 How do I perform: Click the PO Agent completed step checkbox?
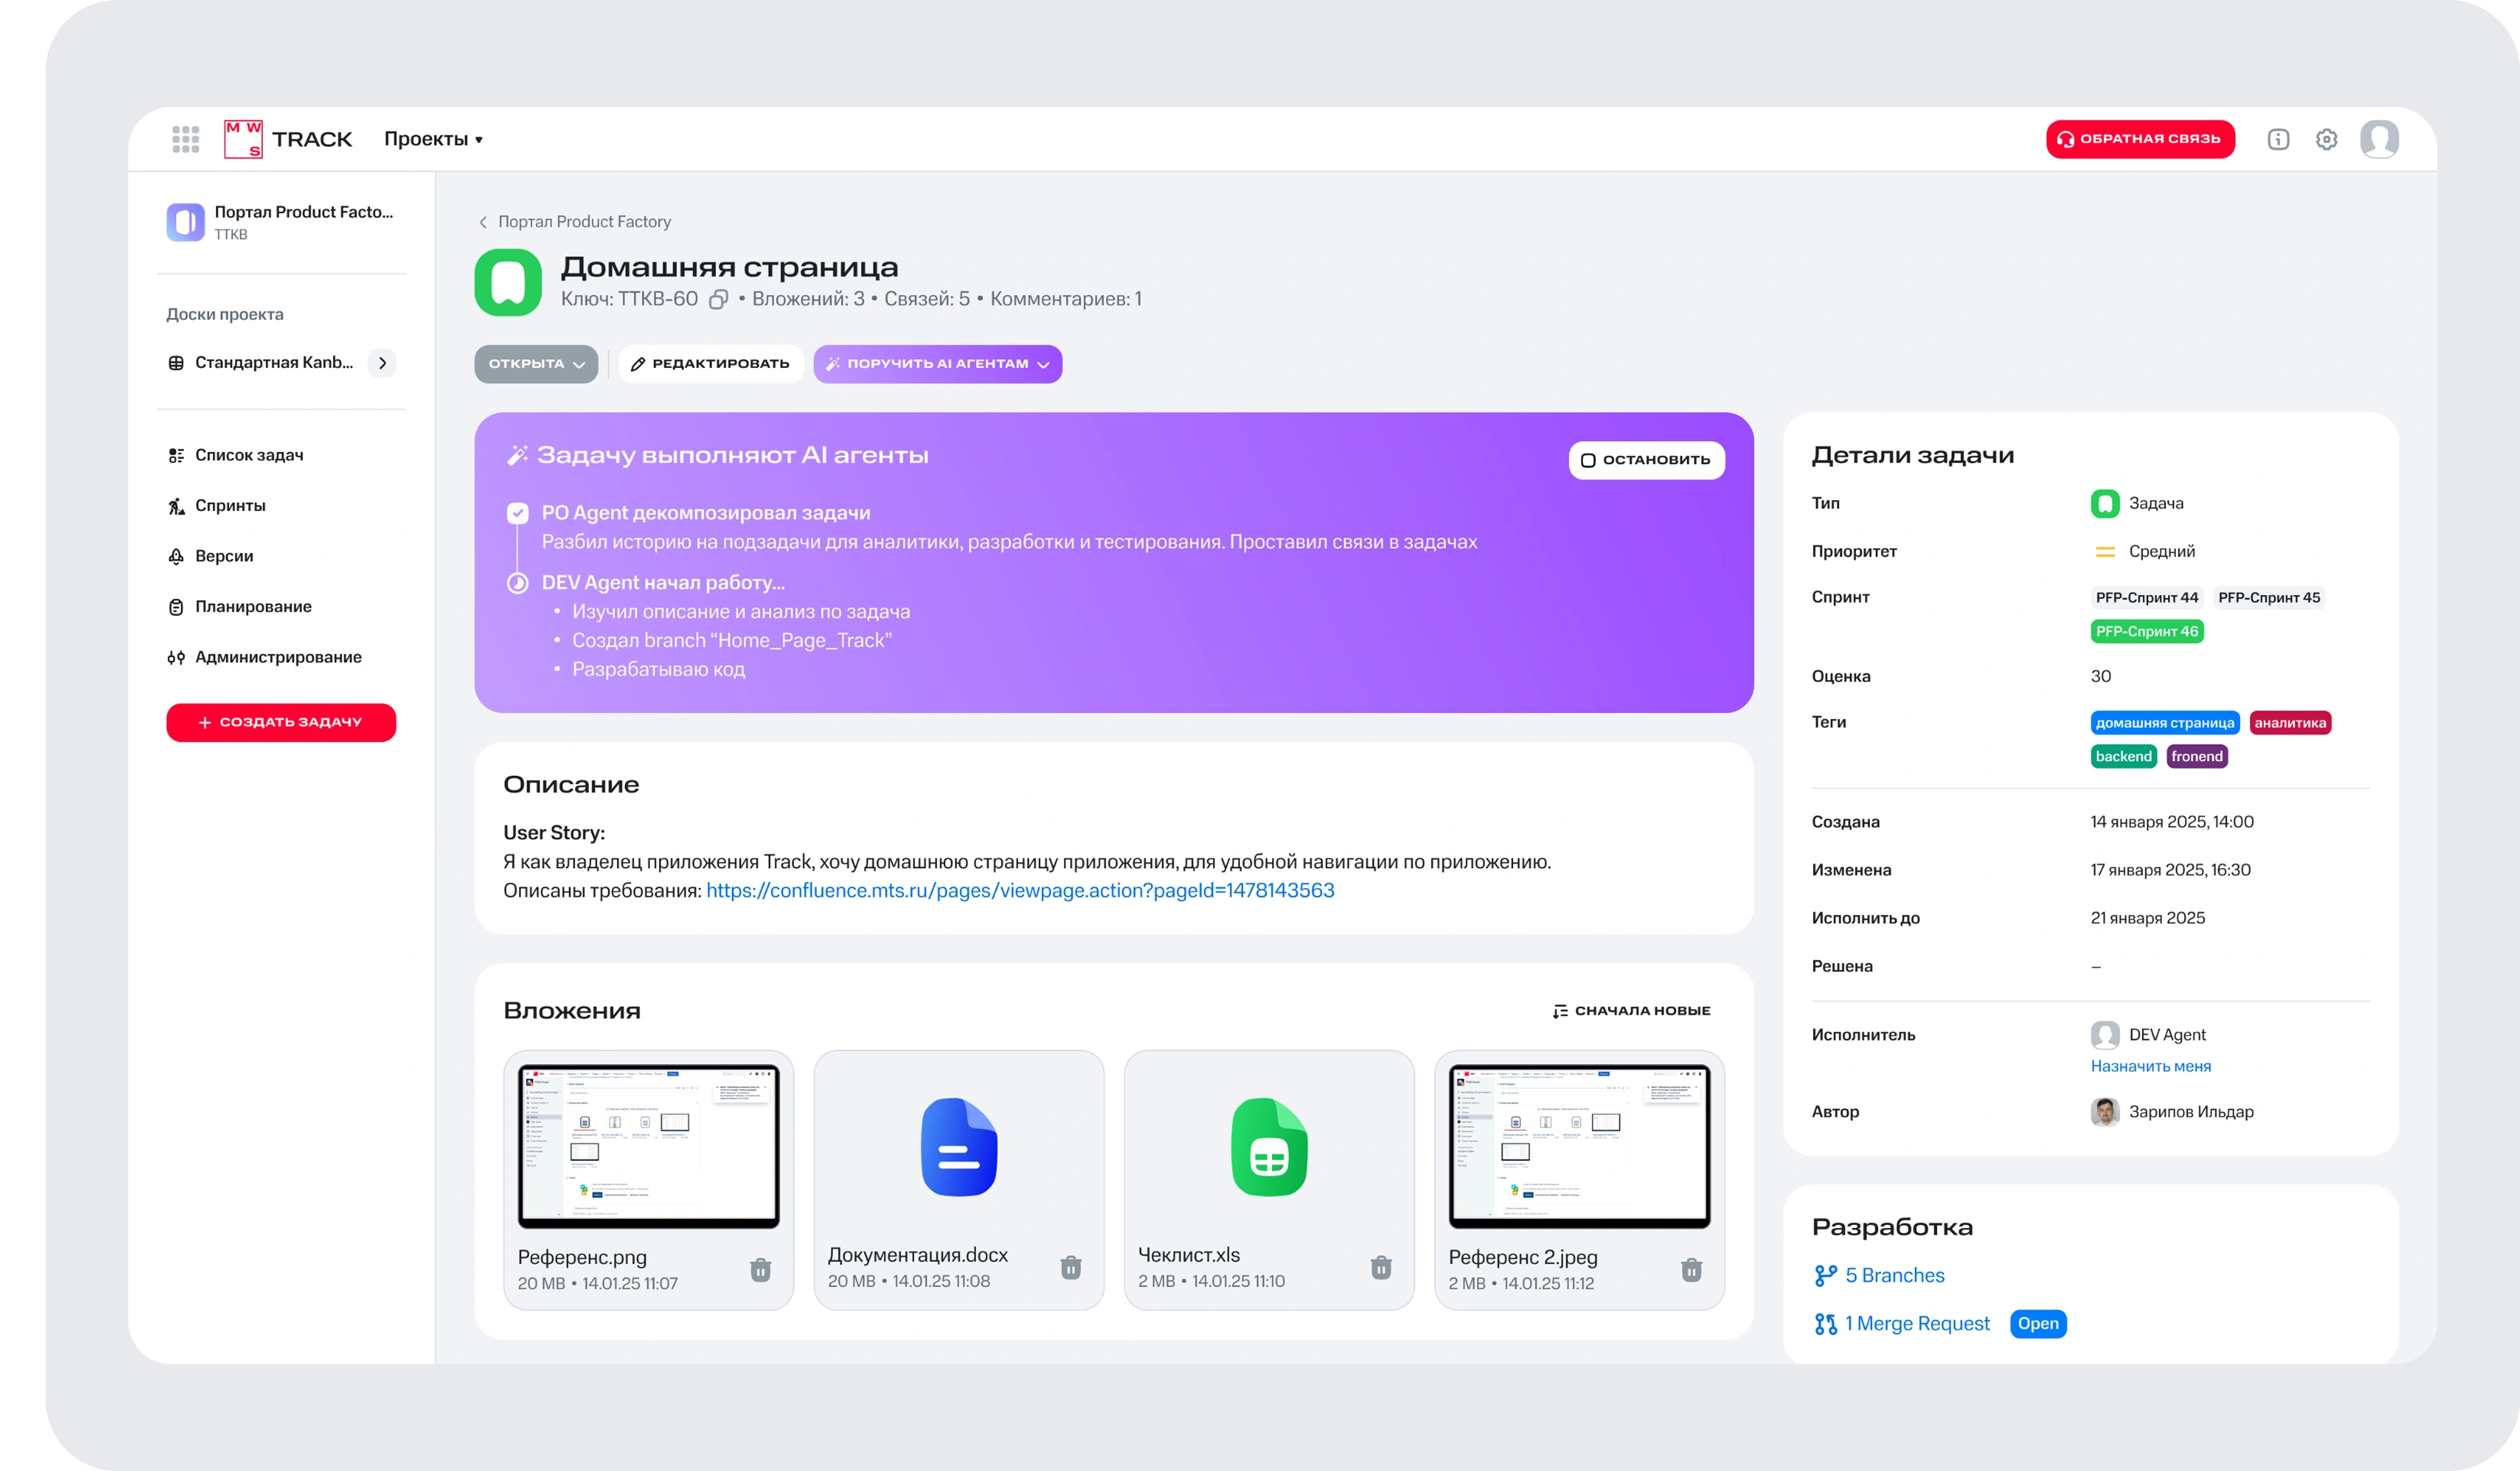pos(517,513)
